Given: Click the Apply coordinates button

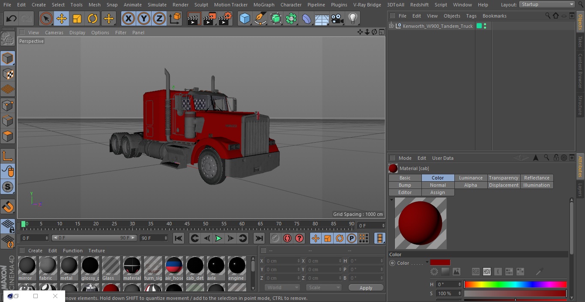Looking at the screenshot, I should [366, 288].
